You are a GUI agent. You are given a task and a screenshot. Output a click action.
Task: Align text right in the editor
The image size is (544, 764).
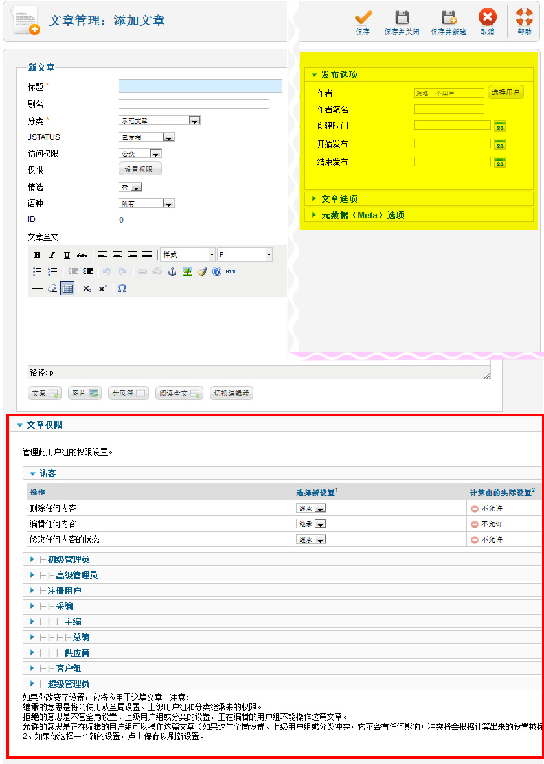(132, 255)
